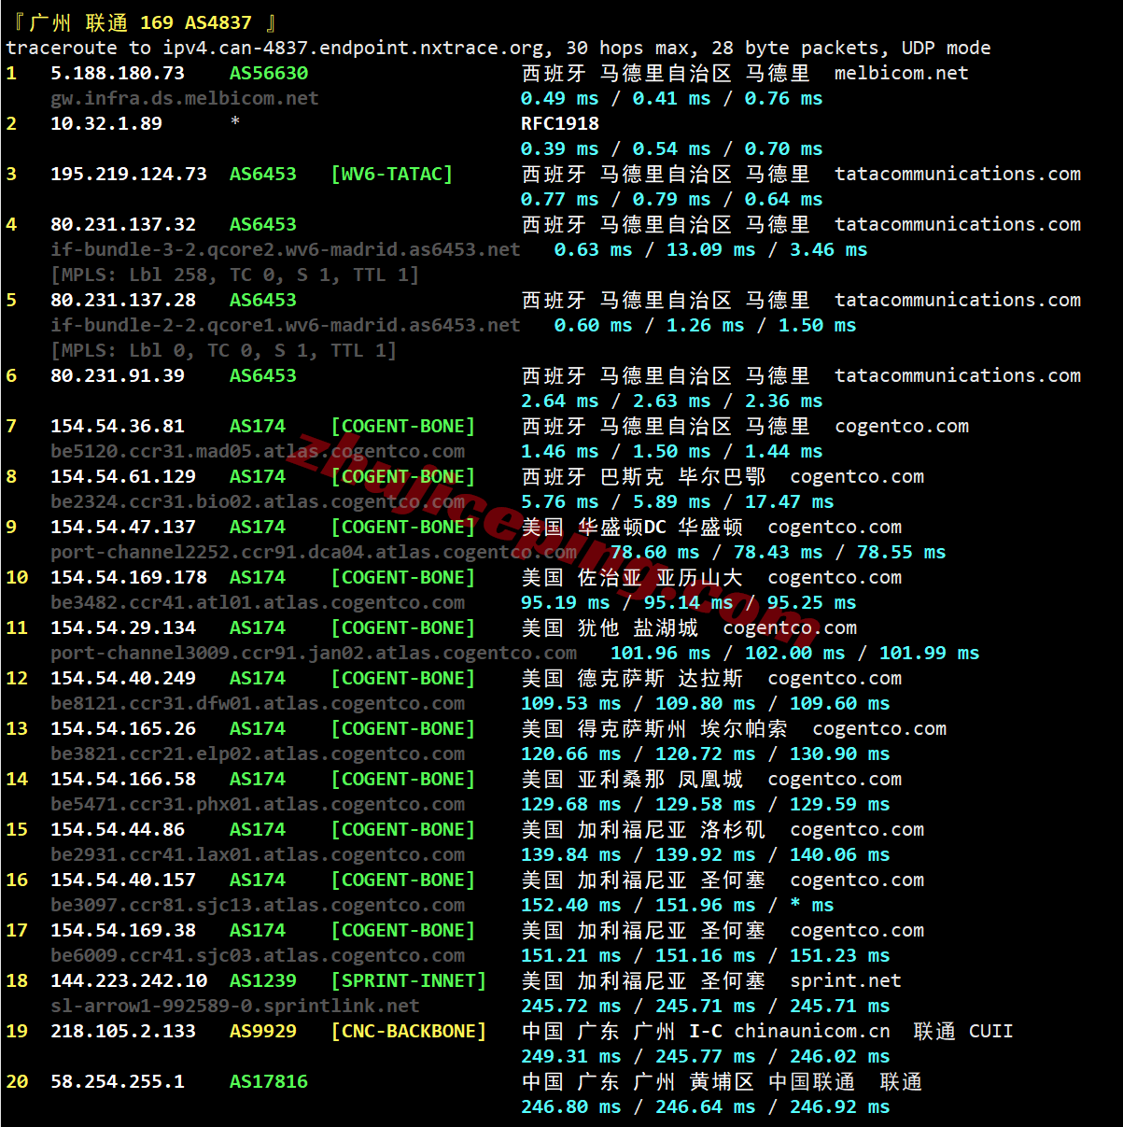This screenshot has height=1127, width=1123.
Task: Click hostname sl-arrow1-992589-0.sprintlink.net
Action: tap(235, 1006)
